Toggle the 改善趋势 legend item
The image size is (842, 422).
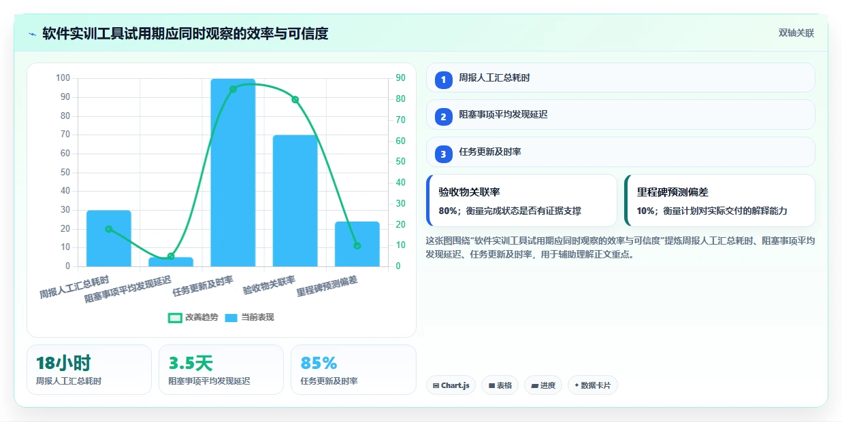point(193,317)
